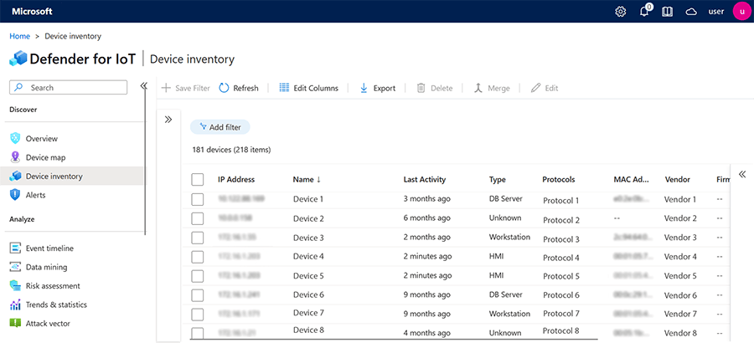Click the Data mining icon
This screenshot has width=754, height=343.
(x=15, y=267)
